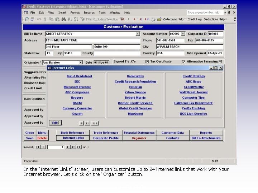
Task: Click the cut scissors icon
Action: [45, 19]
